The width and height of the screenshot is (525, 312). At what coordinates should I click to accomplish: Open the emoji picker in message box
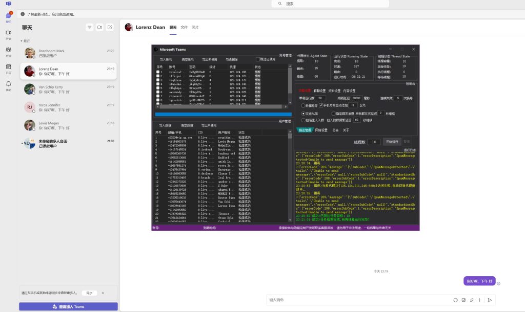click(x=455, y=300)
